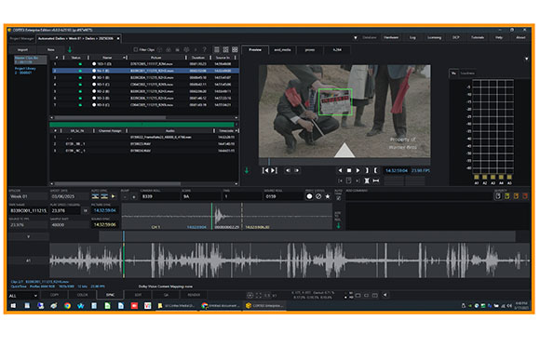Click the slate clap marker icon below transport
This screenshot has height=347, width=540.
pos(367,180)
